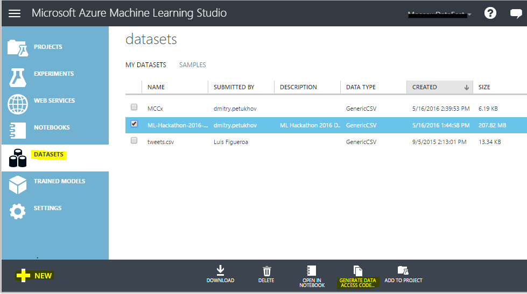The image size is (527, 294).
Task: Click the Notebooks icon in sidebar
Action: (x=17, y=131)
